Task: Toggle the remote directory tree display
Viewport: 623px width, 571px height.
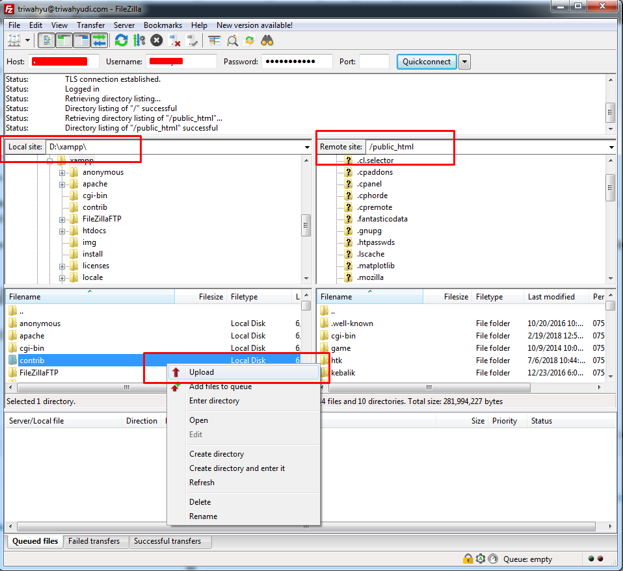Action: tap(81, 40)
